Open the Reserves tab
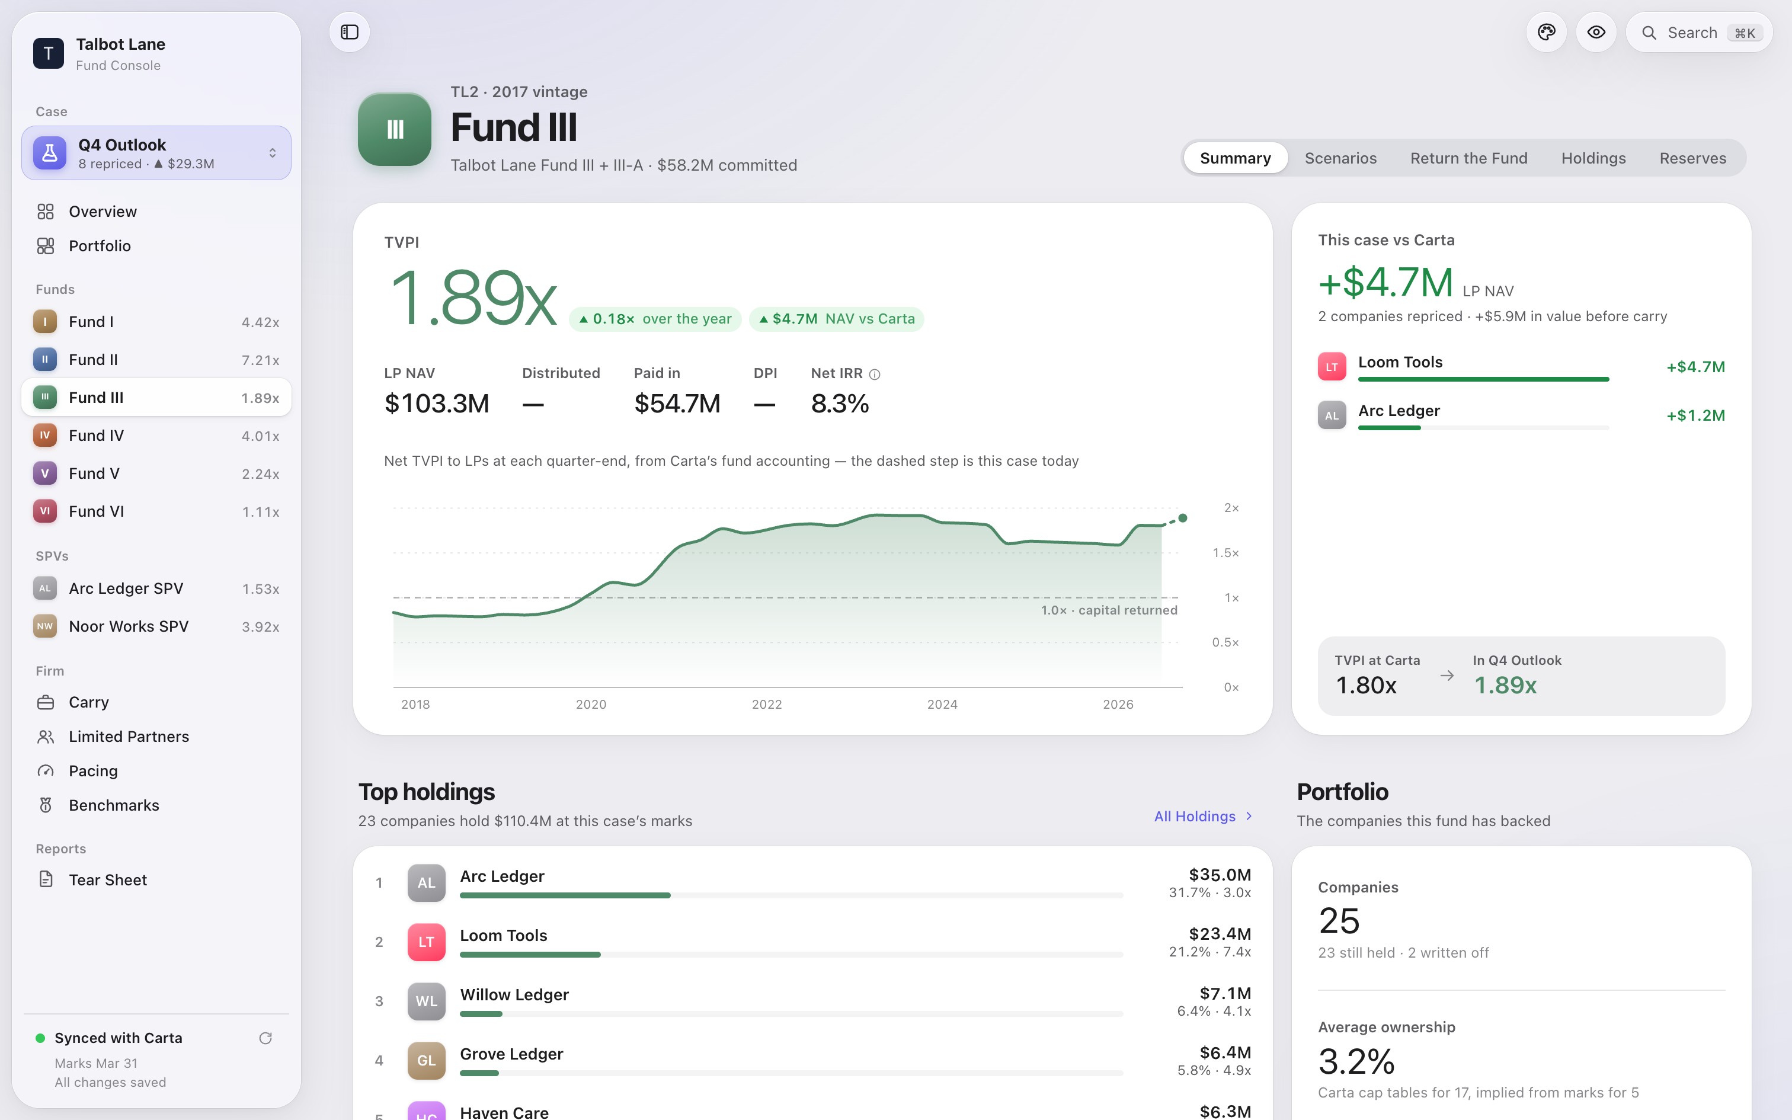Image resolution: width=1792 pixels, height=1120 pixels. click(1693, 158)
